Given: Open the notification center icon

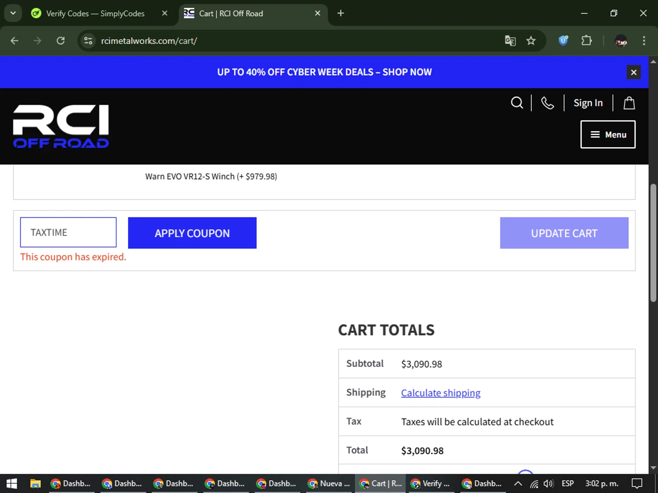Looking at the screenshot, I should click(x=637, y=483).
